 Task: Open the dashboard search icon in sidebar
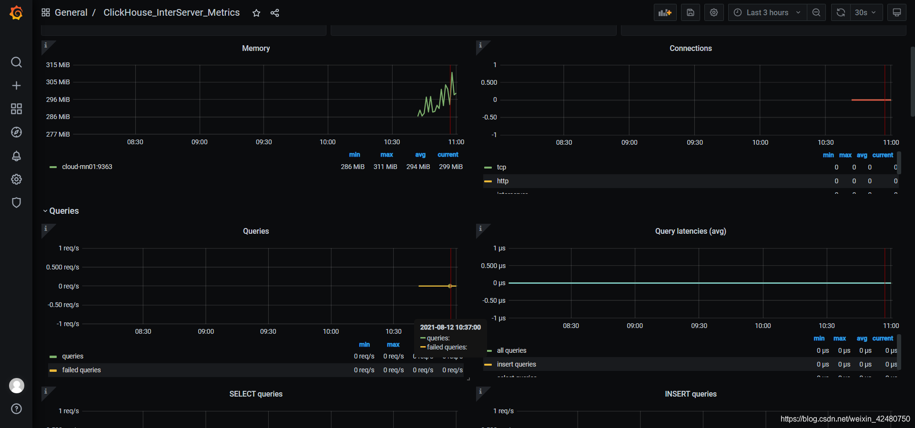click(x=16, y=62)
